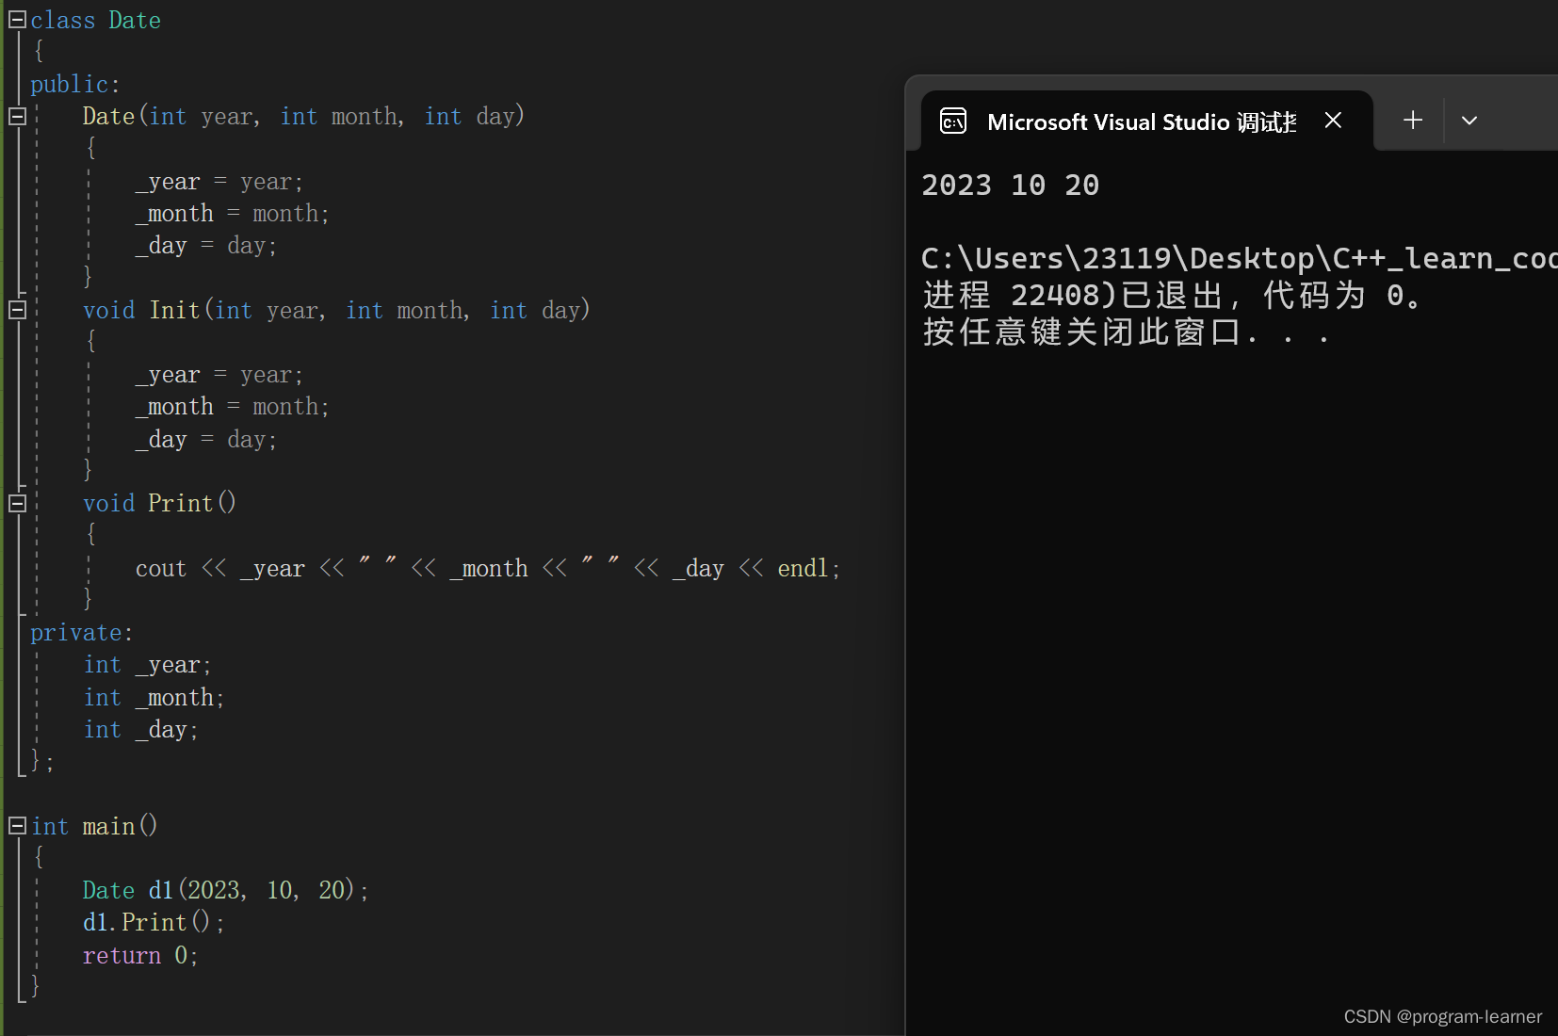Select the Microsoft Visual Studio debug console tab
This screenshot has width=1558, height=1036.
pos(1146,121)
